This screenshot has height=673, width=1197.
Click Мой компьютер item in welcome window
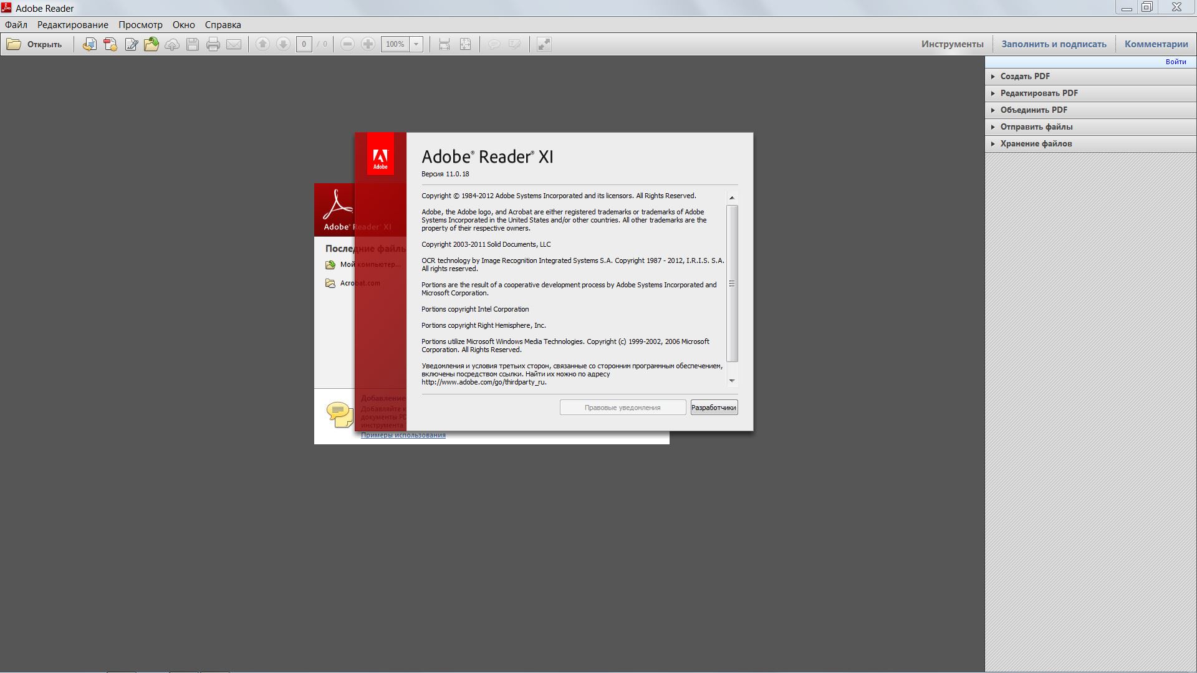[363, 265]
